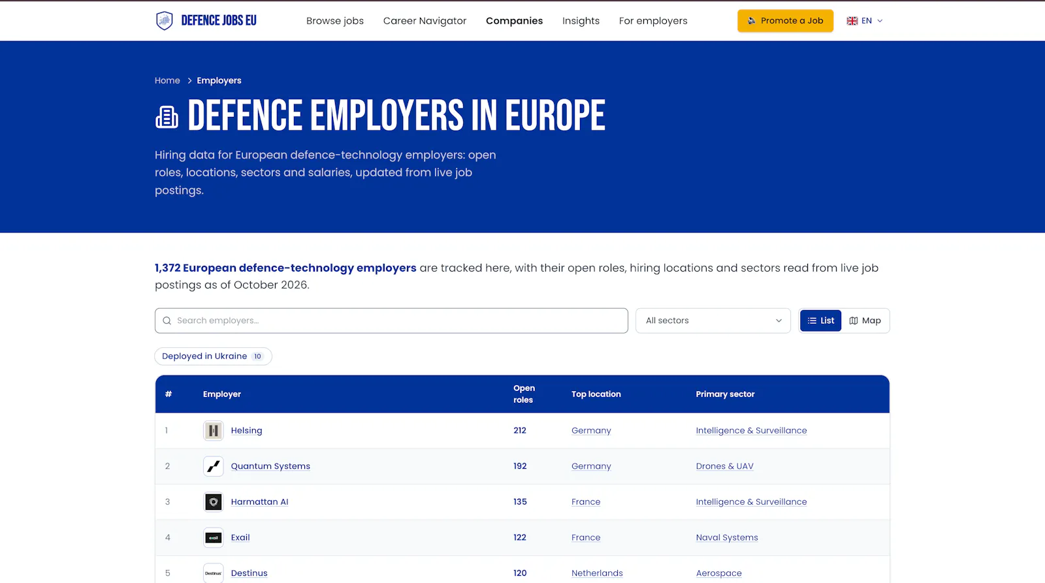Click the Destinus logo icon
Image resolution: width=1045 pixels, height=583 pixels.
pos(214,573)
